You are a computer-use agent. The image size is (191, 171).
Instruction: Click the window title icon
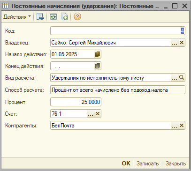coord(6,6)
